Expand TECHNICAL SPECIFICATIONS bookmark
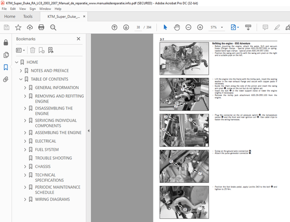The height and width of the screenshot is (222, 290). tap(25, 175)
